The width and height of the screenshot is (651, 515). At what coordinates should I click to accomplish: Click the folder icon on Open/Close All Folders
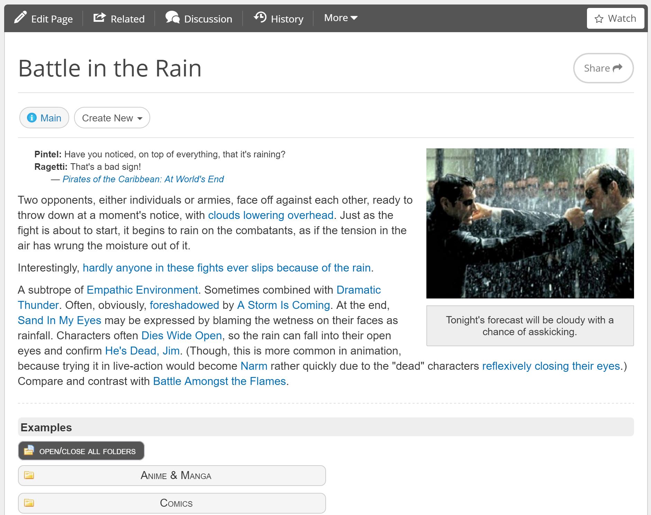click(29, 450)
